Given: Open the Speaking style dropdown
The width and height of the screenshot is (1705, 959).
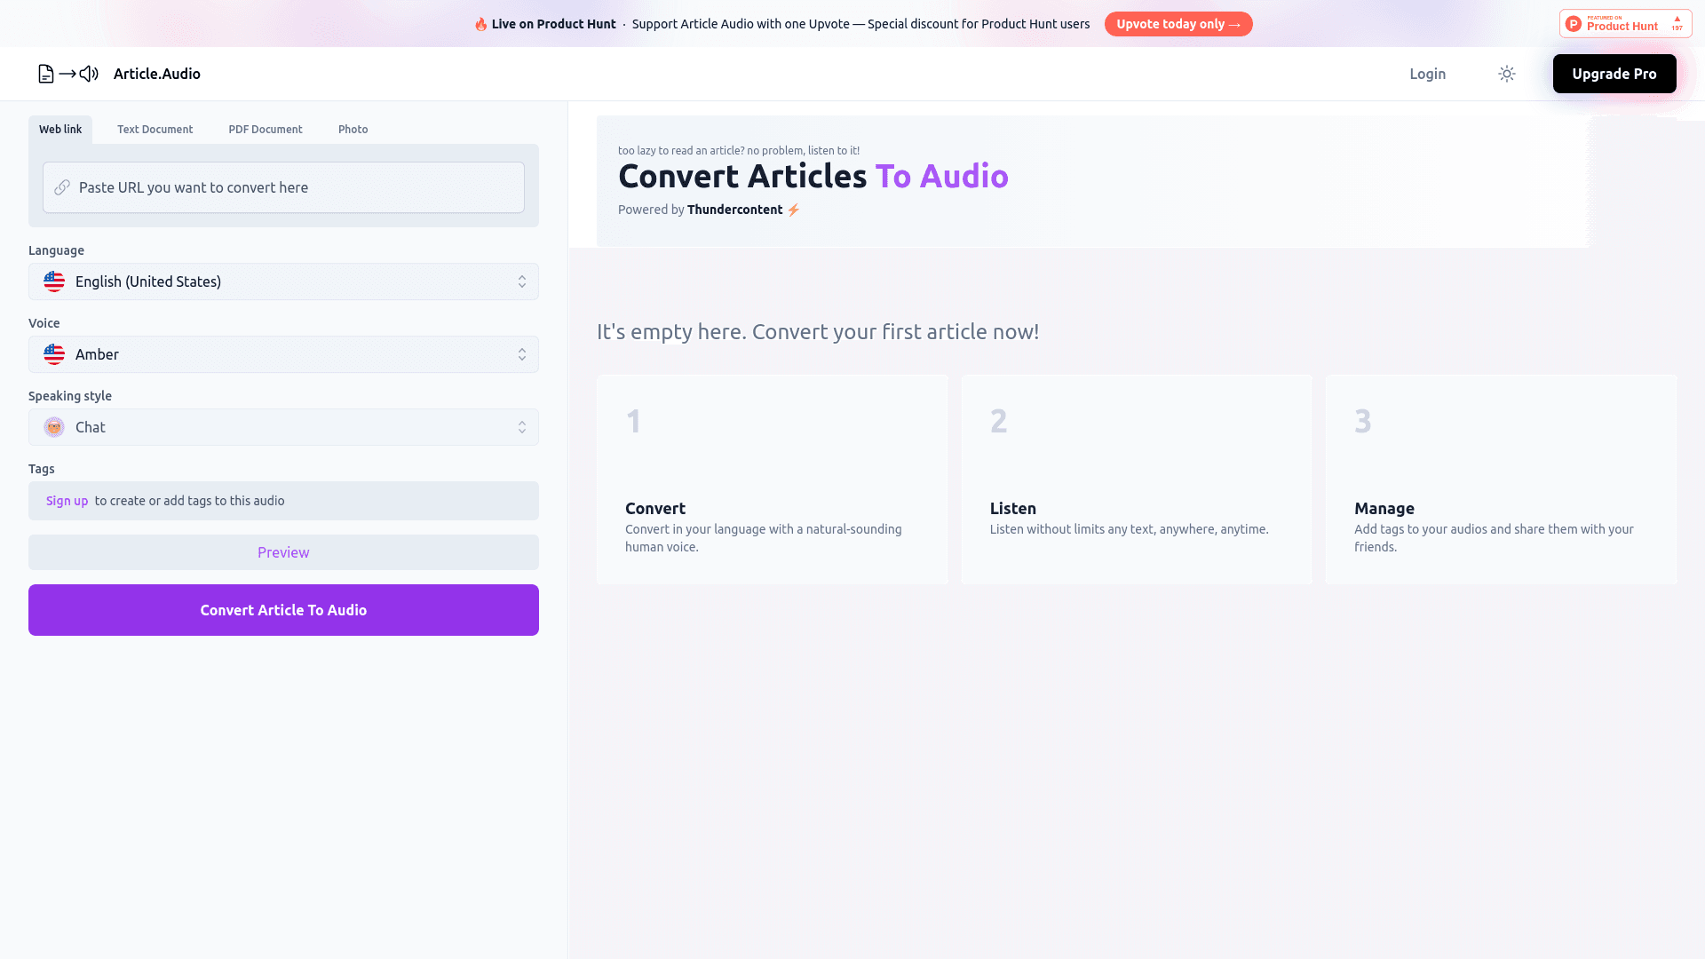Looking at the screenshot, I should point(283,427).
